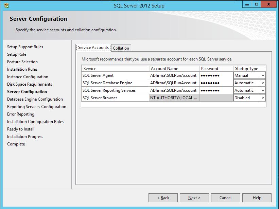Click the SQL Server Setup title bar icon
279x209 pixels.
(6, 6)
